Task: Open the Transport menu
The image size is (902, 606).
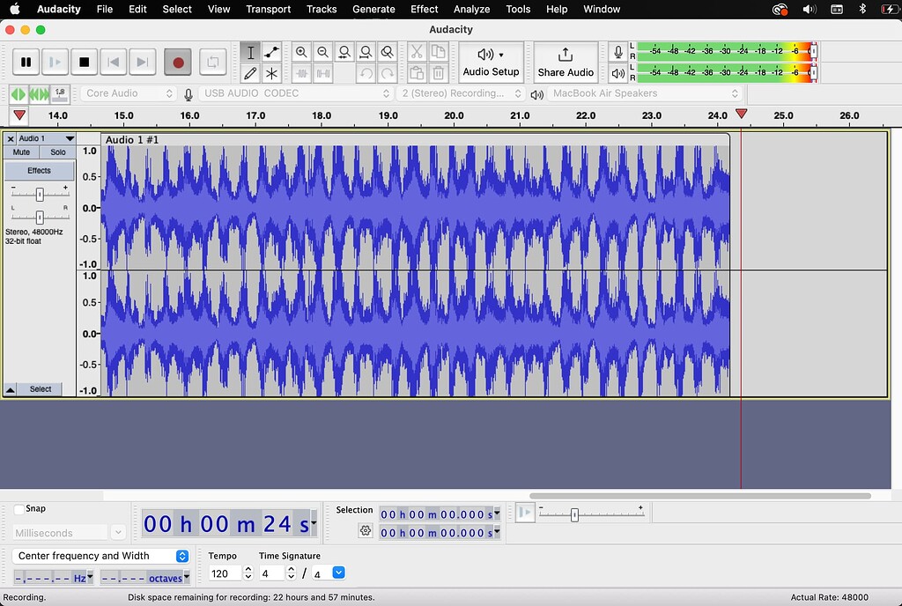Action: click(268, 9)
